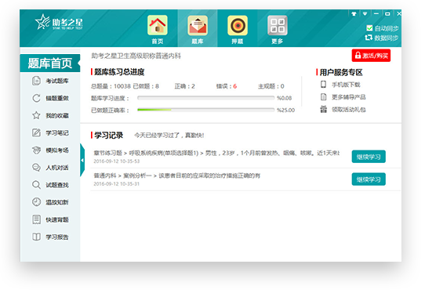425x297 pixels.
Task: Open the title bar dropdown menu arrow
Action: [x=365, y=13]
